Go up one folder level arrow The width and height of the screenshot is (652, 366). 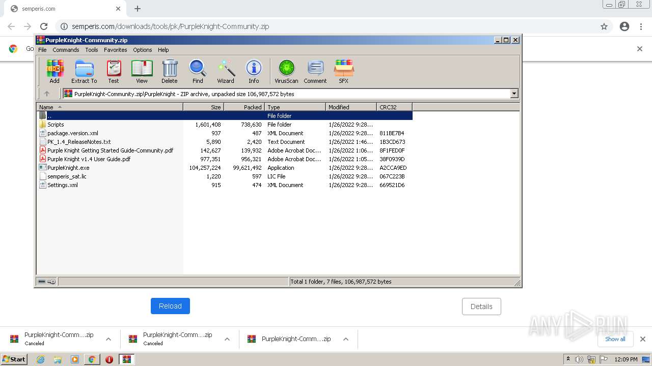pos(47,94)
